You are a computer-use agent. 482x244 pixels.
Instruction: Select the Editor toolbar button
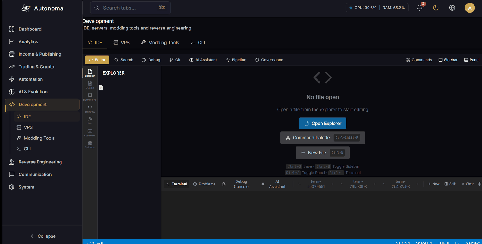[97, 60]
